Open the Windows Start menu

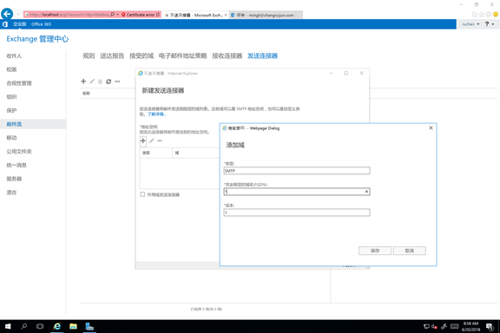click(x=8, y=326)
